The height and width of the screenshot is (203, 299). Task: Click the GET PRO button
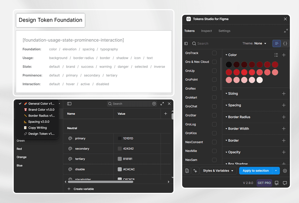(264, 183)
